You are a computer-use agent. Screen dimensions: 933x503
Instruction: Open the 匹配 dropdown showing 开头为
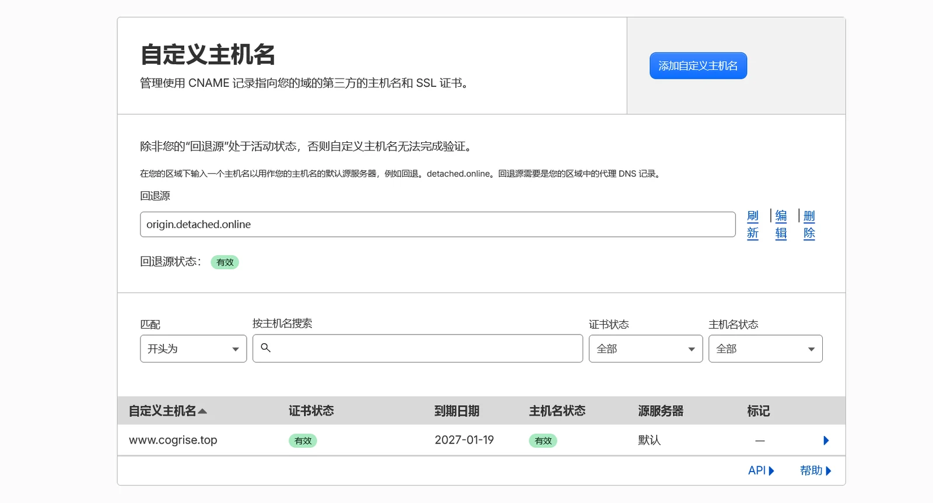pos(194,349)
